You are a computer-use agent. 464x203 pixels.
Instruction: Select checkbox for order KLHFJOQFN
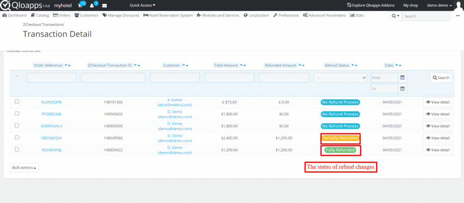[17, 101]
